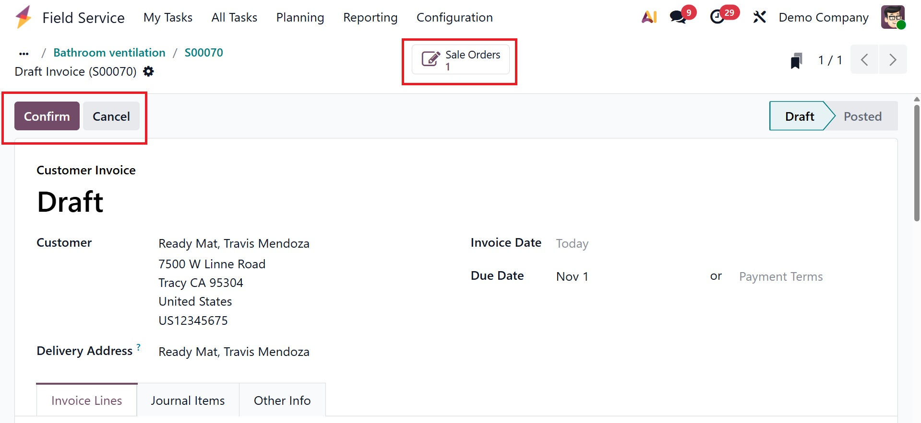
Task: Click the wrench debug tools icon
Action: (759, 17)
